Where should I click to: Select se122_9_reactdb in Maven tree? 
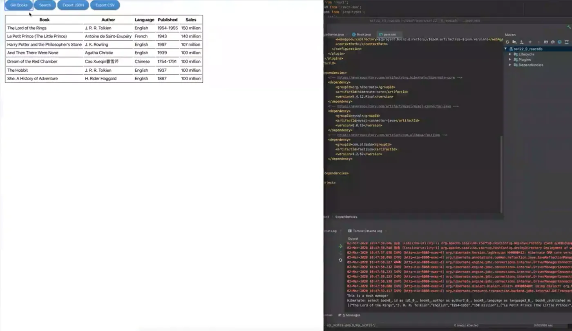coord(528,49)
